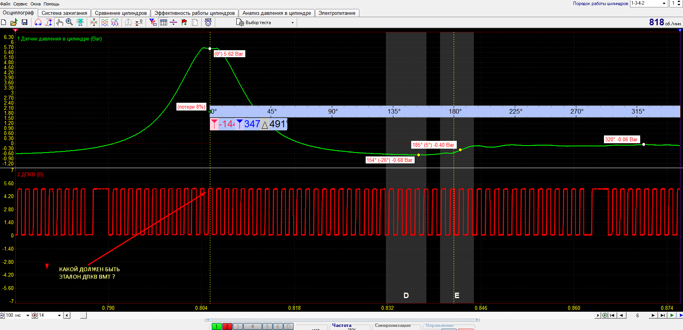Activate the hand pan tool
Screen dimensions: 683x330
(59, 22)
